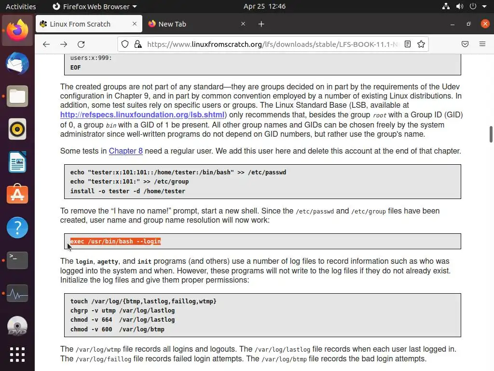Click the chmod -v 664 /var/log/lastlog line
Viewport: 494px width, 371px height.
click(x=122, y=320)
